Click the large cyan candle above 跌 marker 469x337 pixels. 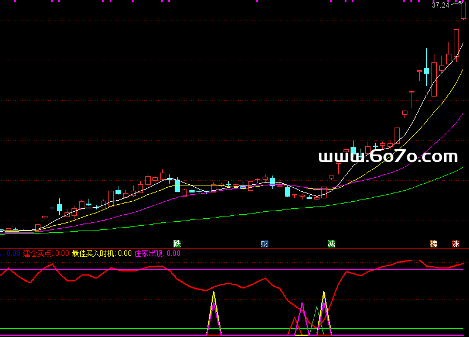177,185
